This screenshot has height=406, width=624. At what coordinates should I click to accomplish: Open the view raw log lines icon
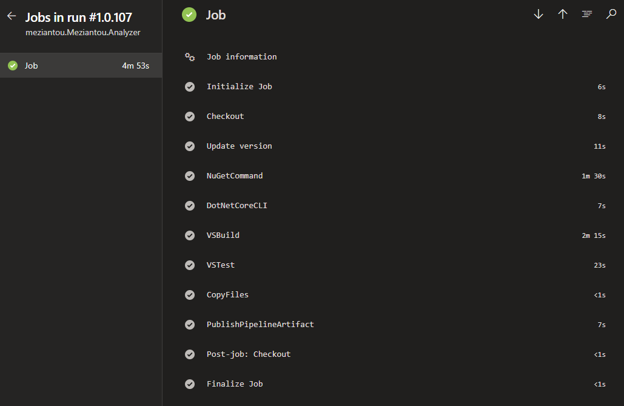587,15
